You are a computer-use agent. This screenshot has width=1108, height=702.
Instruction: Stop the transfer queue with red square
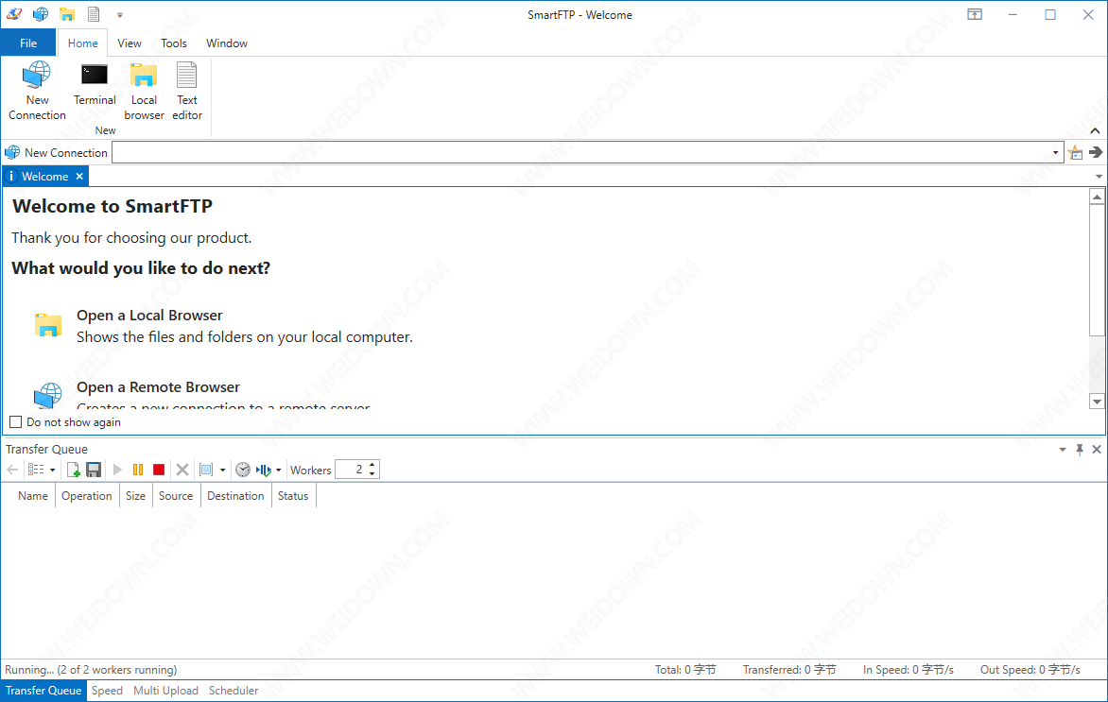[159, 470]
